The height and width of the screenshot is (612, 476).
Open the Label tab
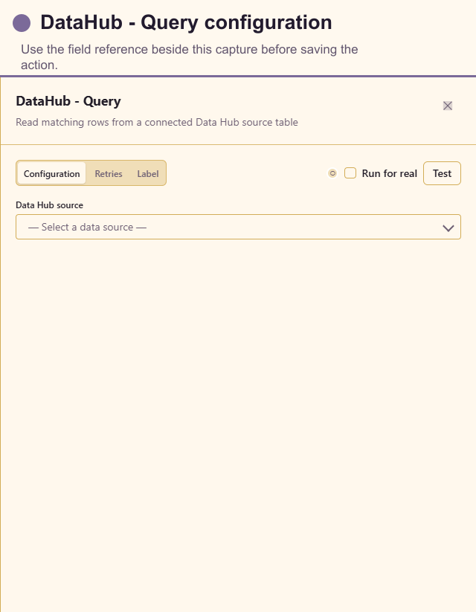(147, 174)
